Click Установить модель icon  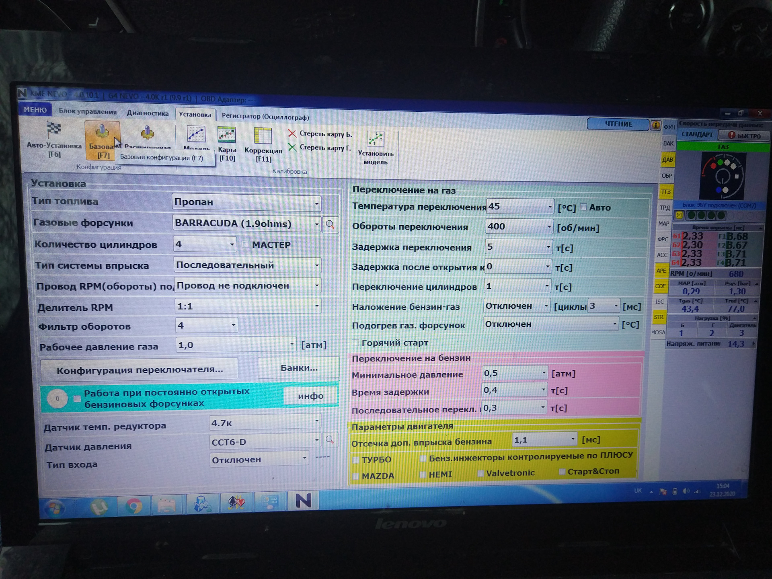[376, 139]
